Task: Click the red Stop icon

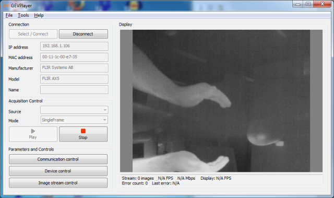Action: click(83, 131)
